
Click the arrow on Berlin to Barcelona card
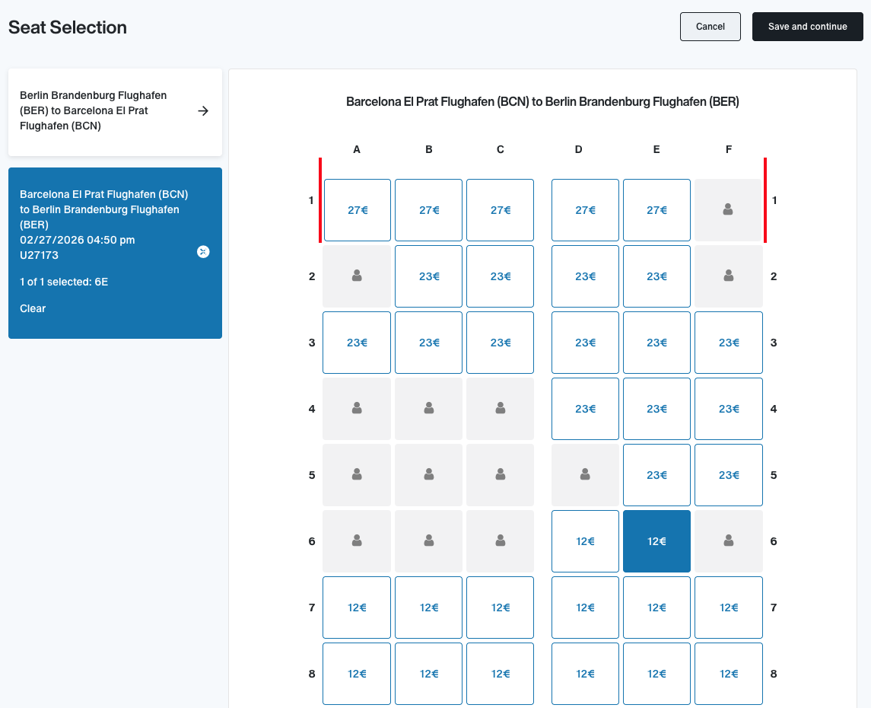203,110
